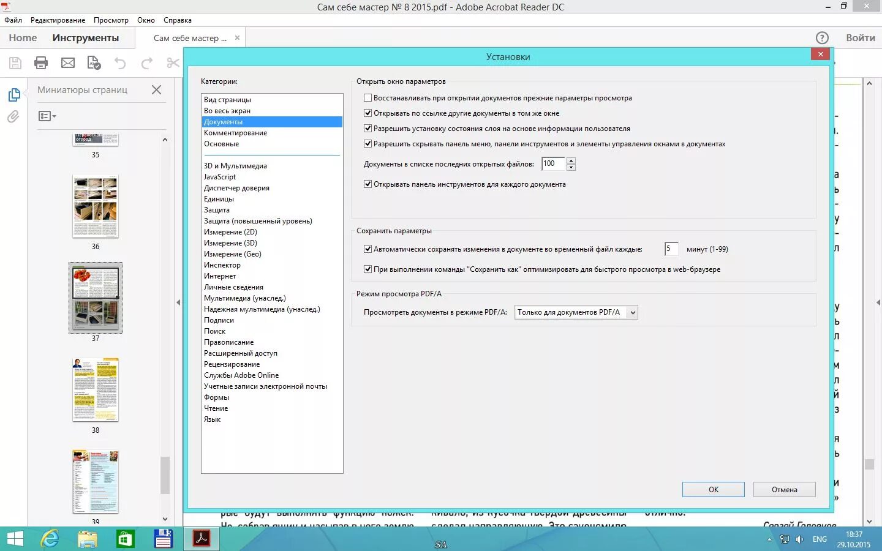This screenshot has width=882, height=551.
Task: Click Войти sign-in link
Action: click(x=861, y=38)
